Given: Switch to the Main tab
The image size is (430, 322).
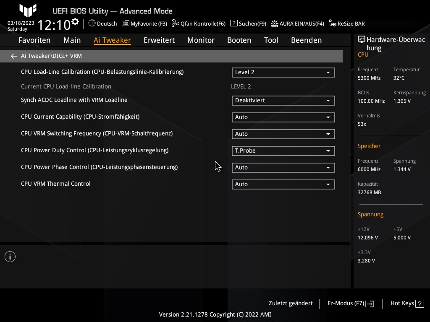Looking at the screenshot, I should (x=72, y=40).
